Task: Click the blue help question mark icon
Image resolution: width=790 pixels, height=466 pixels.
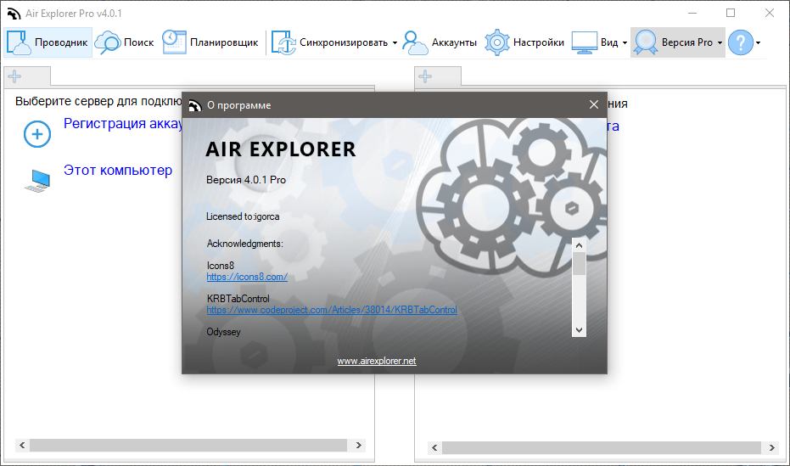Action: (740, 42)
